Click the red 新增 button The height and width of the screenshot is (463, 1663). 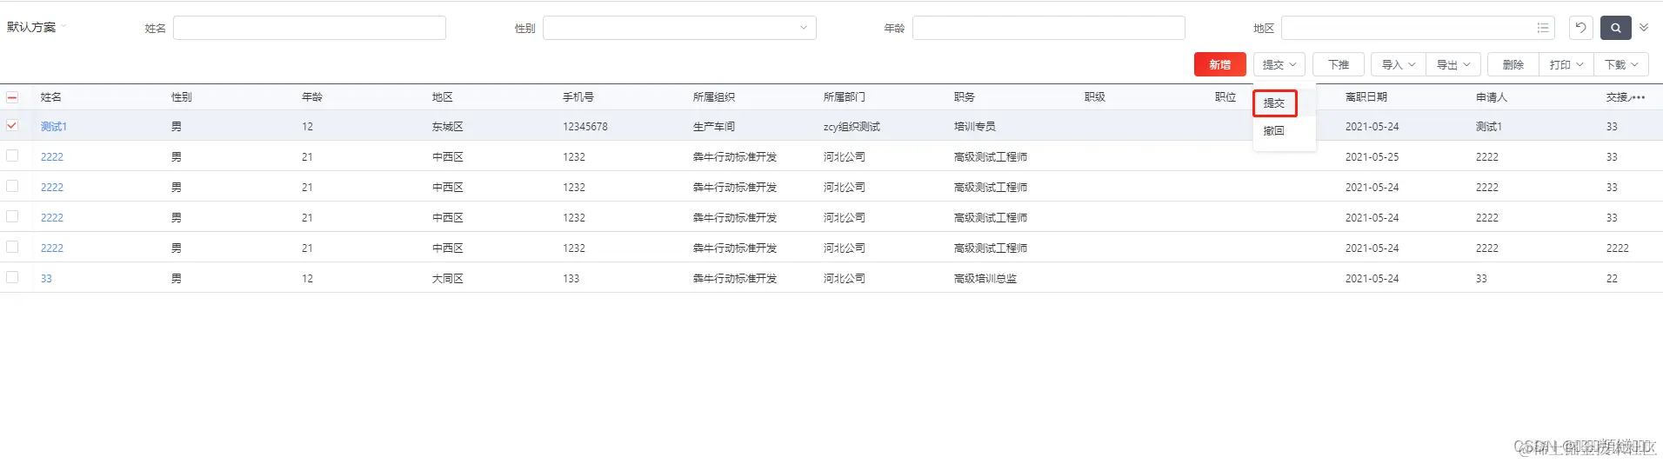coord(1219,64)
